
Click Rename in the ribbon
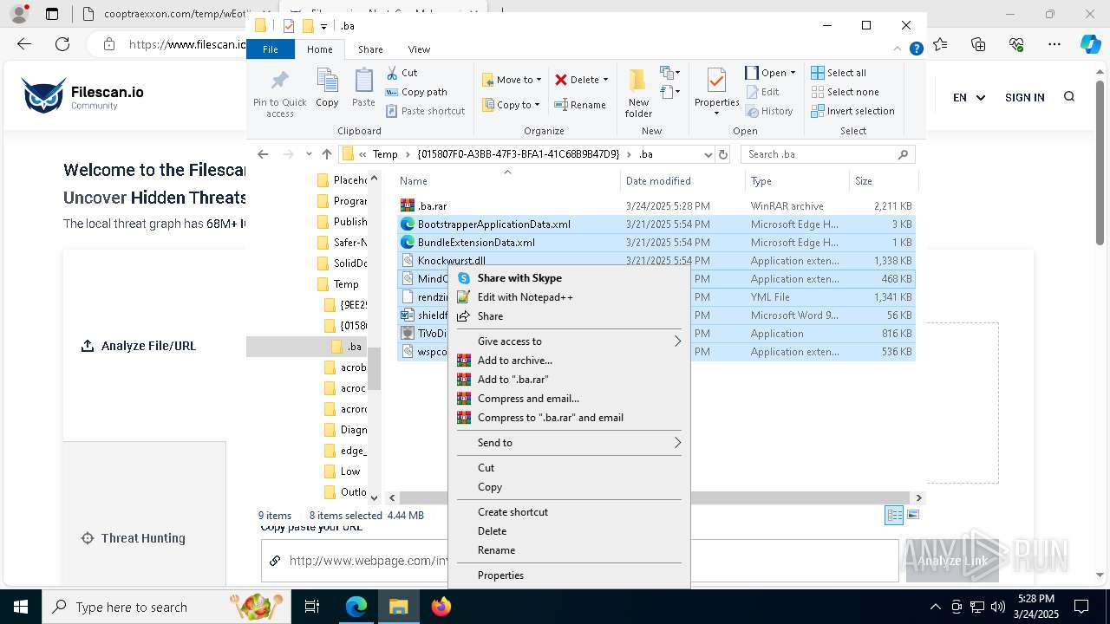click(581, 105)
